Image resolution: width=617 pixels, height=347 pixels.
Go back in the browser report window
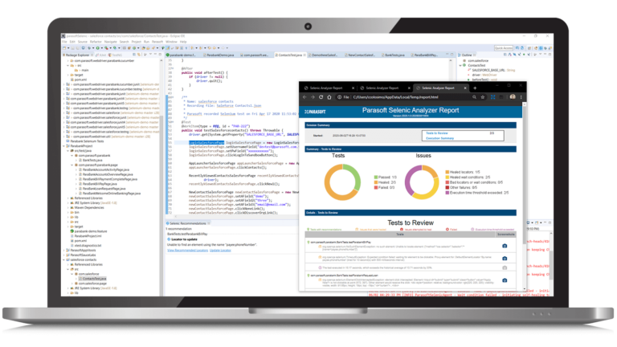[304, 97]
